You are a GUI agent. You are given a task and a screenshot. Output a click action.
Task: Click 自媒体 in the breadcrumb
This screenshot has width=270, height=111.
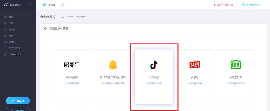coord(70,17)
